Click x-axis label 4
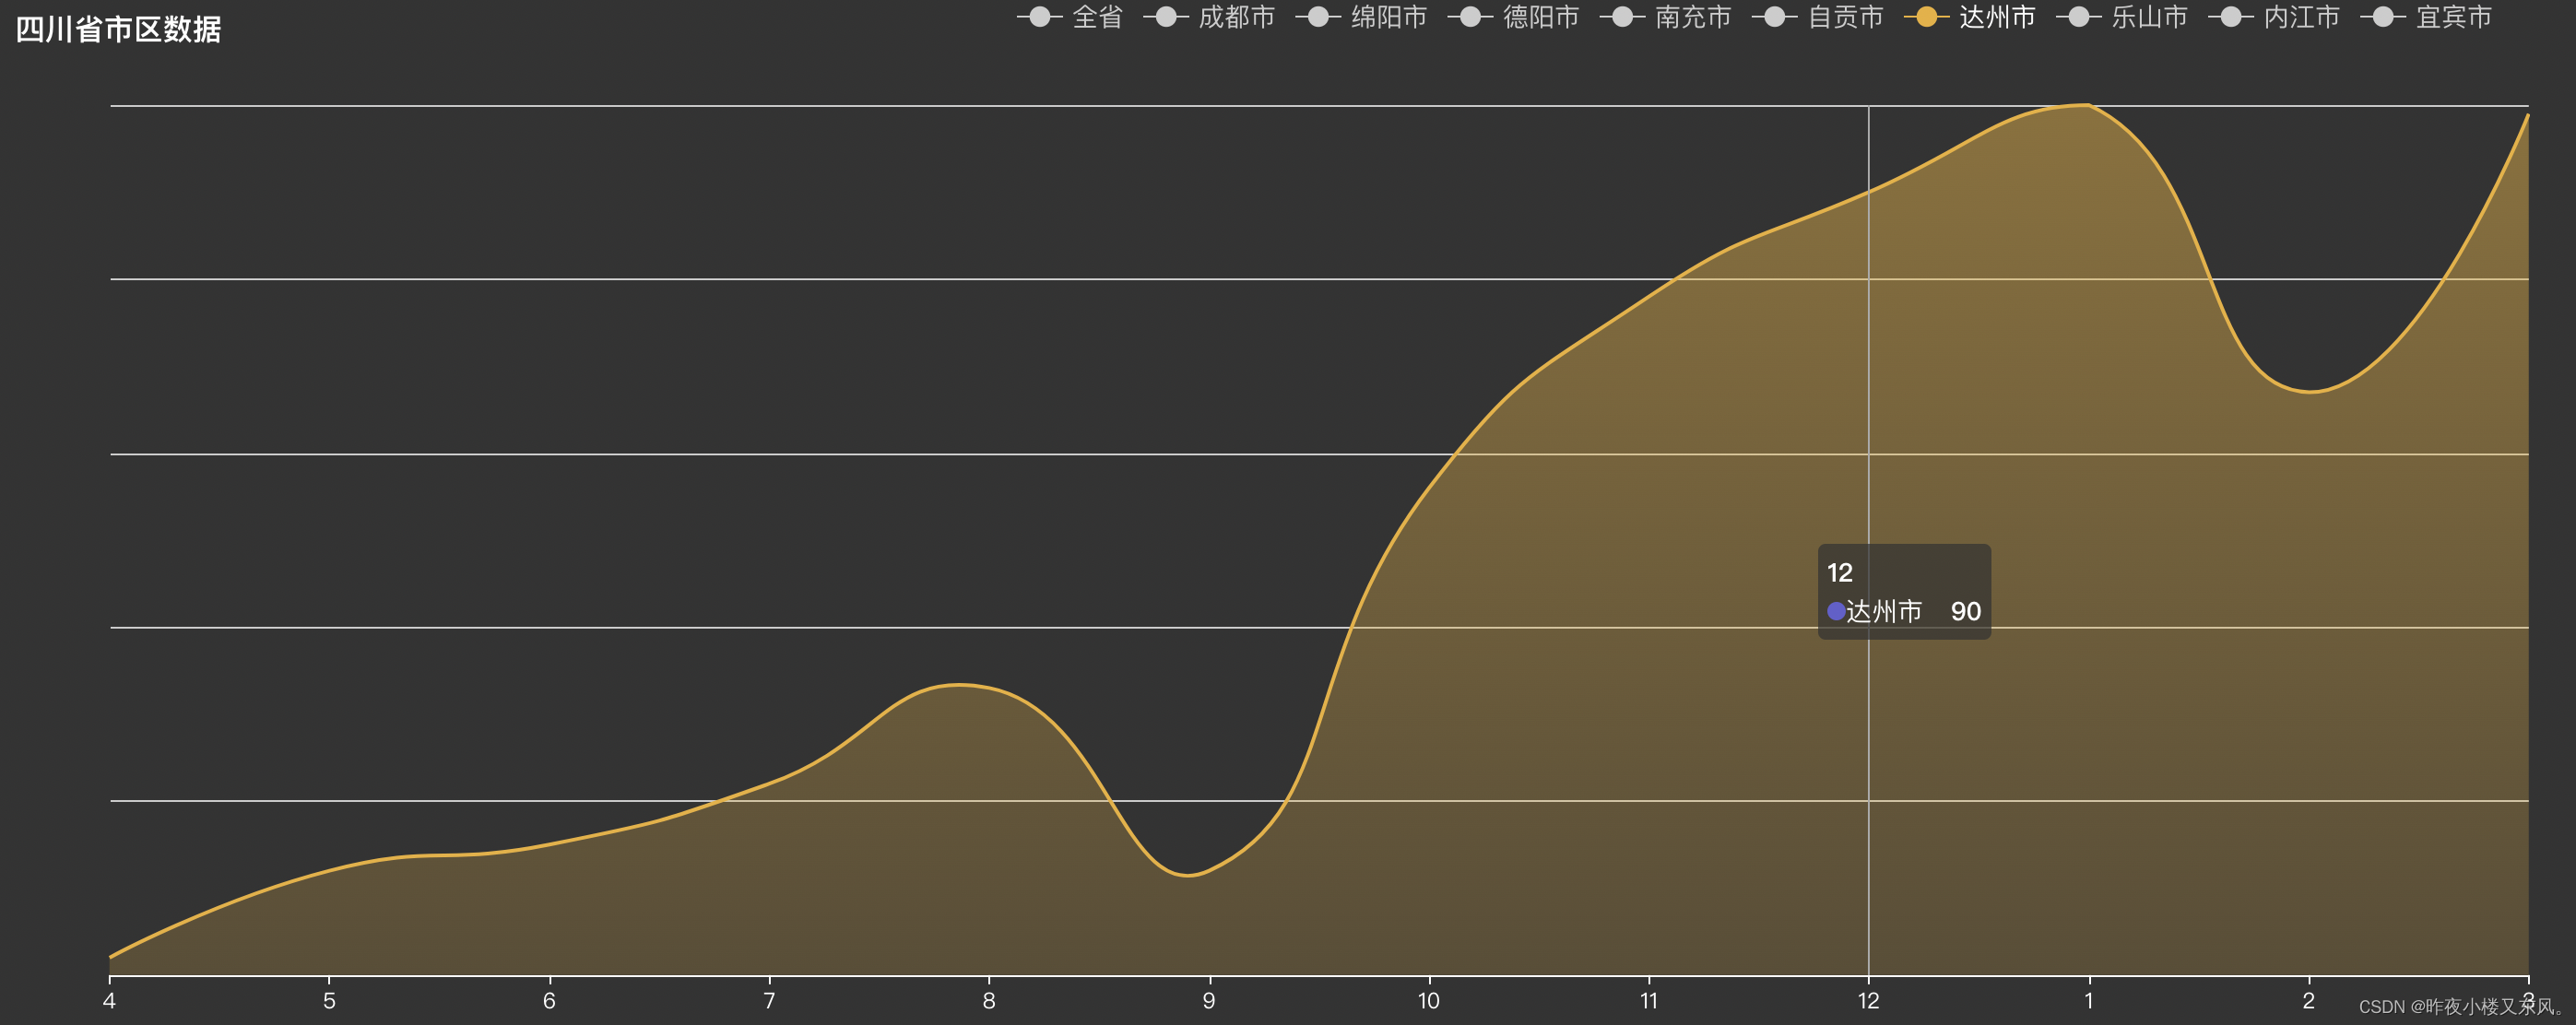The height and width of the screenshot is (1025, 2576). point(109,1001)
